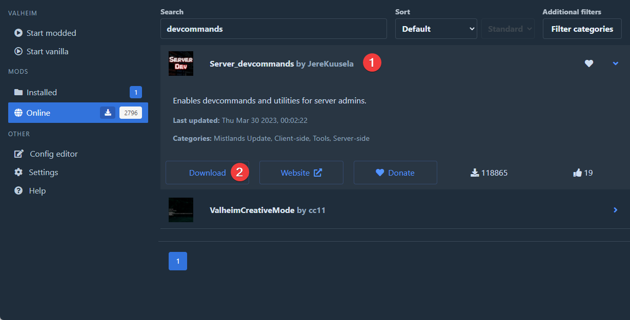This screenshot has width=630, height=320.
Task: Click the 118865 download count
Action: tap(495, 173)
